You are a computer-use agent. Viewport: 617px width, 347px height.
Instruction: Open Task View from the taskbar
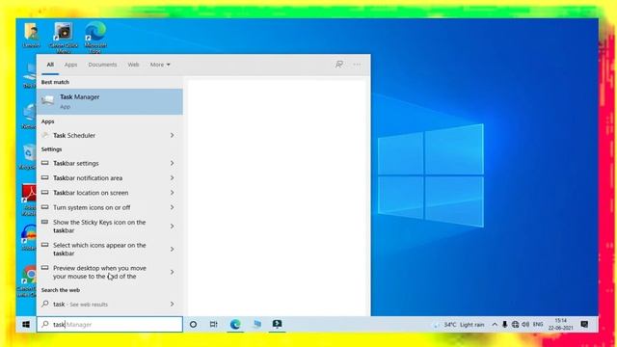click(x=213, y=324)
